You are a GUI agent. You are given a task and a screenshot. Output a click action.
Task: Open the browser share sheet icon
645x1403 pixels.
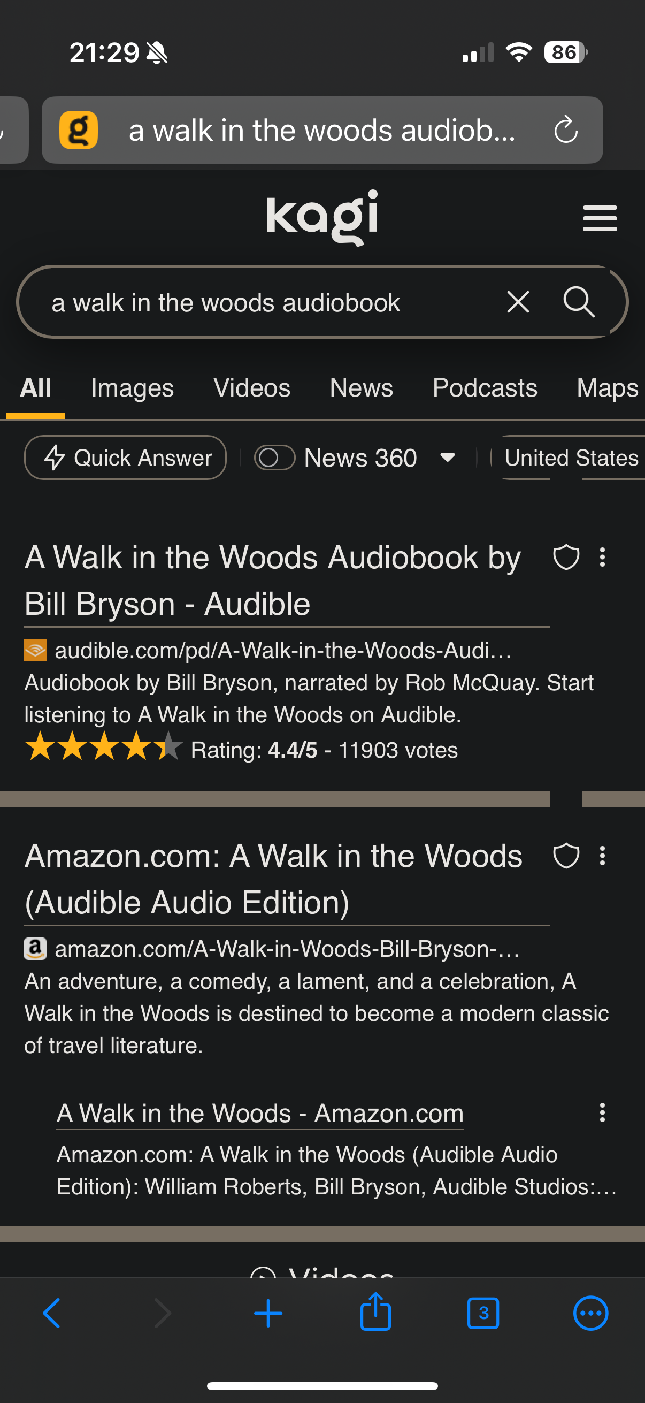[375, 1313]
